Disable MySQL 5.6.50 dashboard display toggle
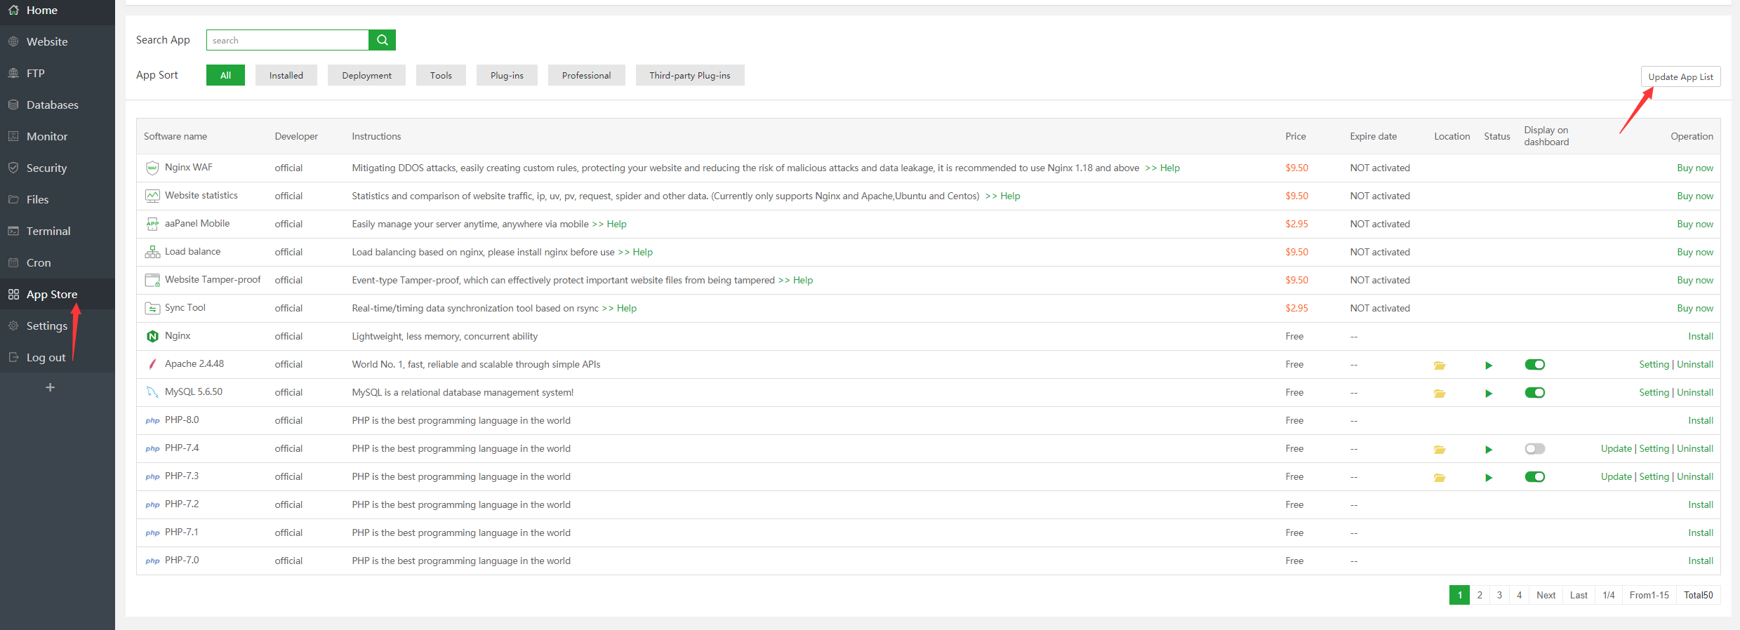 1534,392
